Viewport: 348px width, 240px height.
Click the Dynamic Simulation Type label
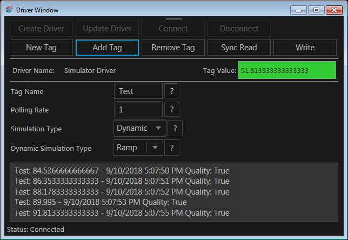[x=51, y=148]
